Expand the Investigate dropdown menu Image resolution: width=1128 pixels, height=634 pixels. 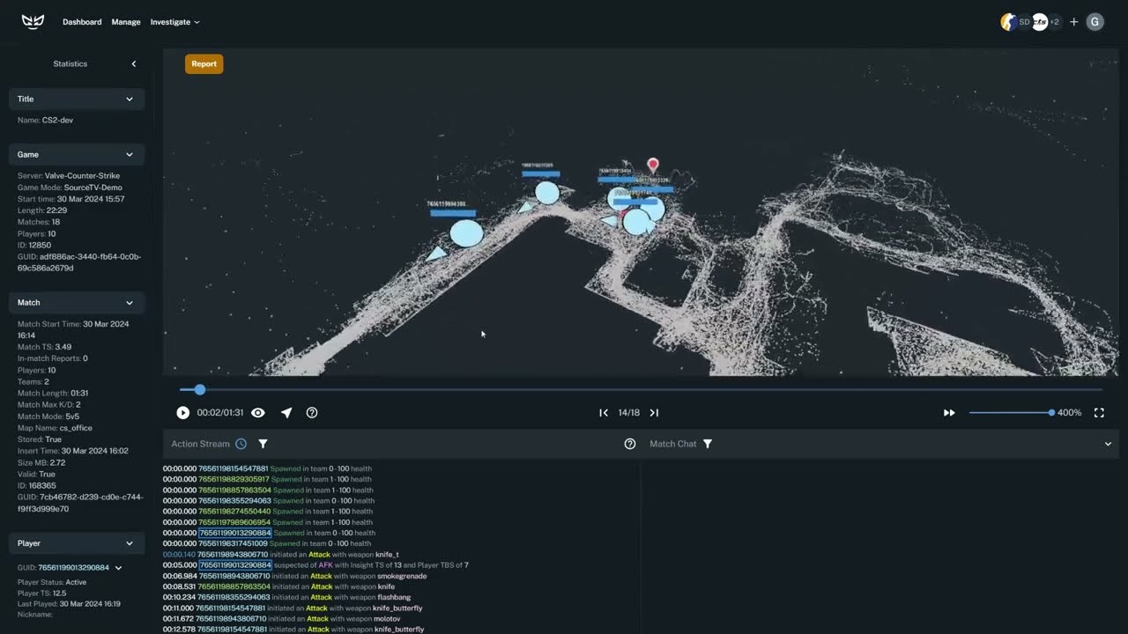pyautogui.click(x=174, y=22)
